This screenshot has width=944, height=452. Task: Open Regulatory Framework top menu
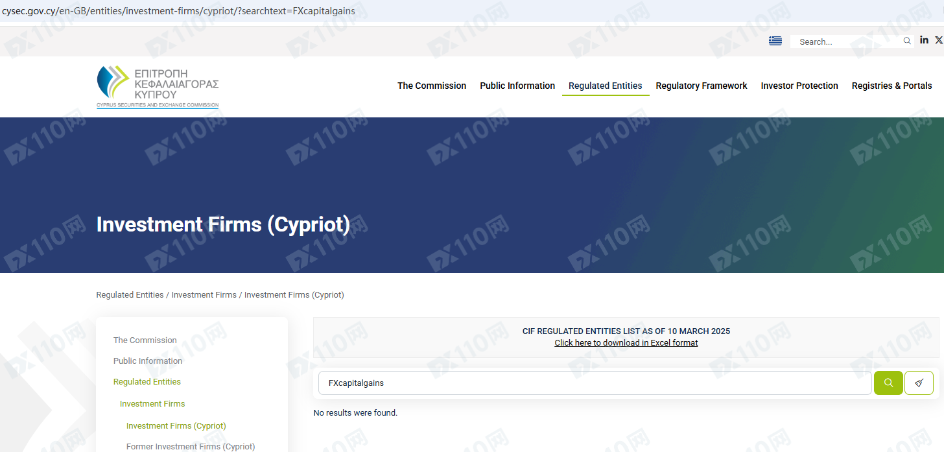point(701,86)
